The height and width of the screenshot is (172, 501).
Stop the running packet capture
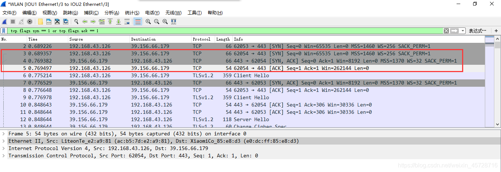(x=13, y=22)
